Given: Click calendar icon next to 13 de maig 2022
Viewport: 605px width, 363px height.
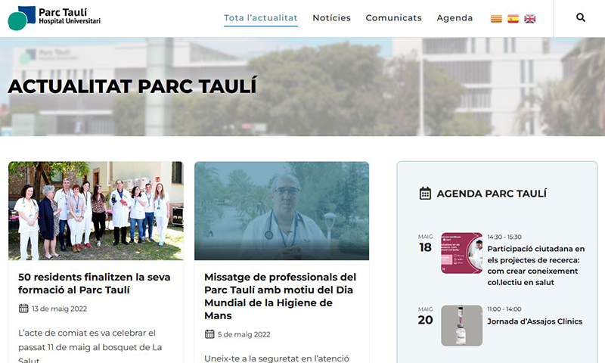Looking at the screenshot, I should [23, 309].
